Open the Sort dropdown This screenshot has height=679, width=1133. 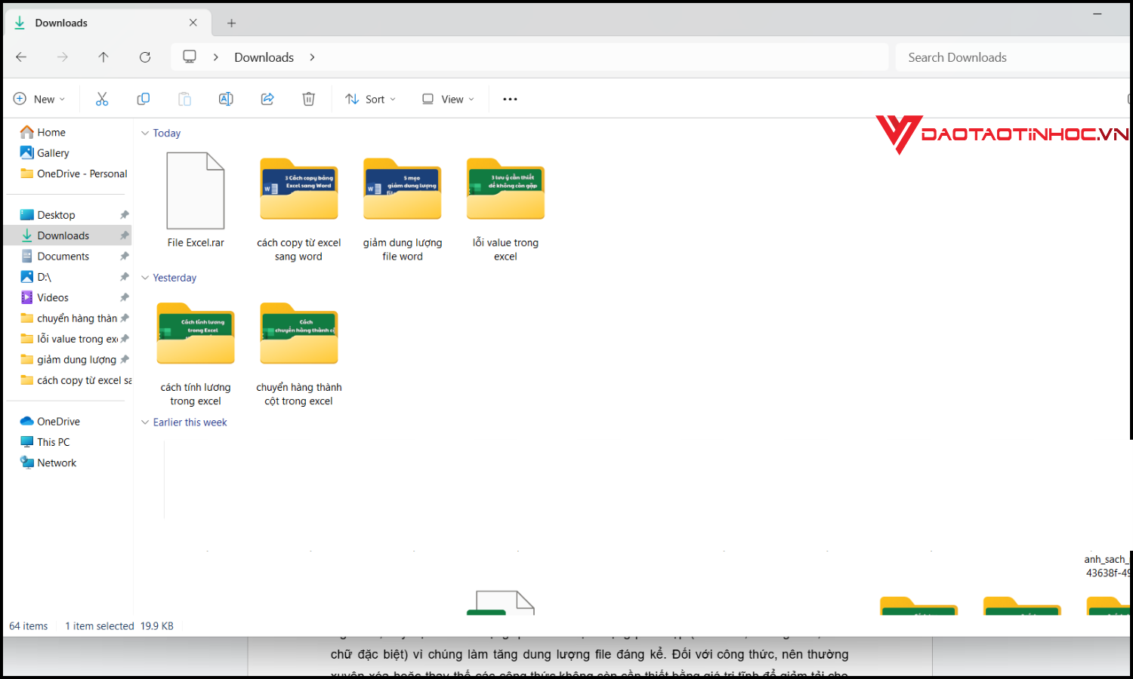[x=370, y=99]
